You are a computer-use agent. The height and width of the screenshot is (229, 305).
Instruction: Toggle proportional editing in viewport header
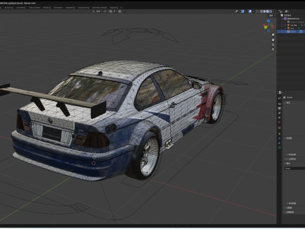pyautogui.click(x=119, y=11)
